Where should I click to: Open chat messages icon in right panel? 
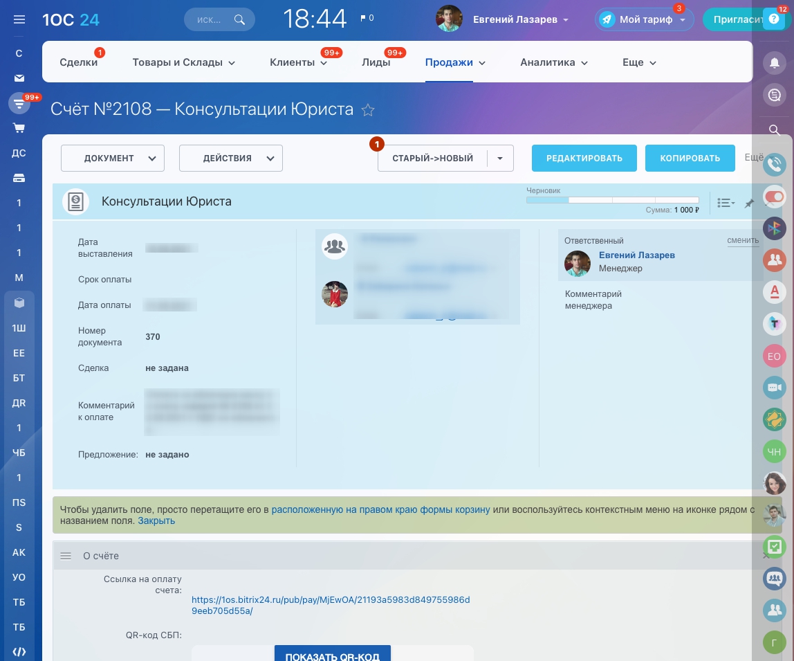click(774, 95)
